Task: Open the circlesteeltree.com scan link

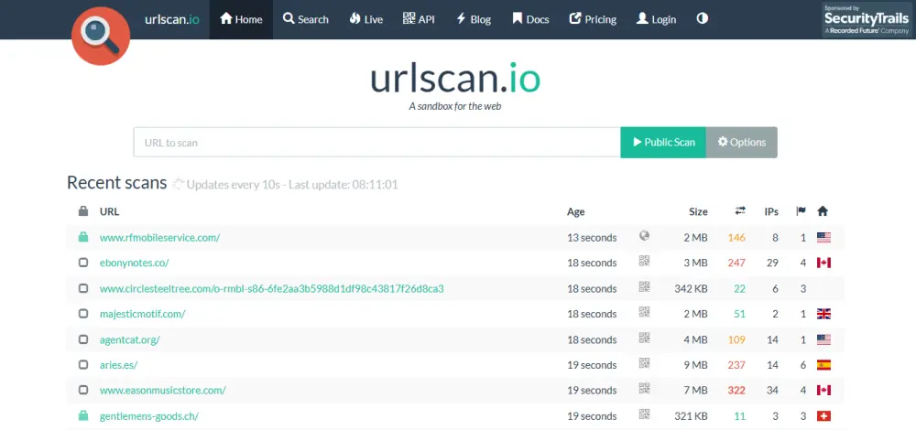Action: coord(272,288)
